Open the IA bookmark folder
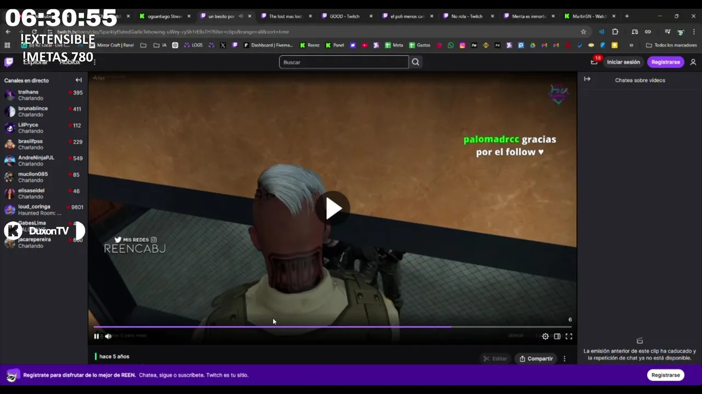 [160, 45]
